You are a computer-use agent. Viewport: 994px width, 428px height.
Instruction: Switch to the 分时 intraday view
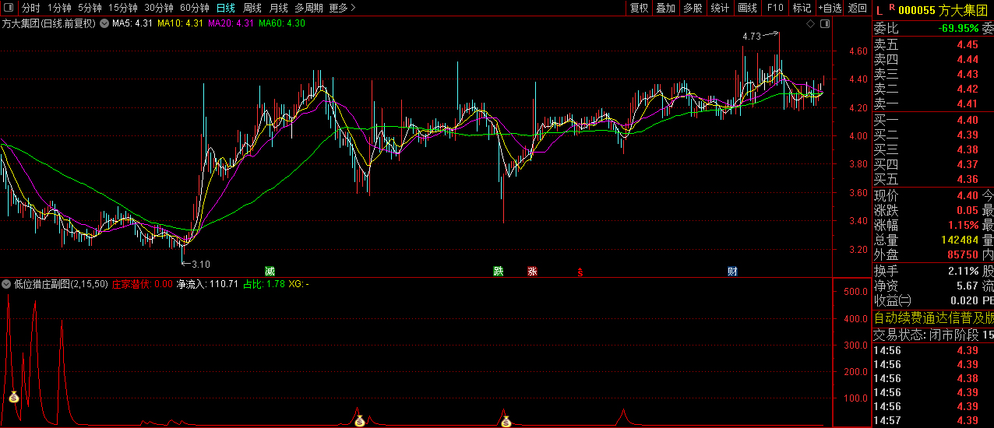[x=30, y=8]
